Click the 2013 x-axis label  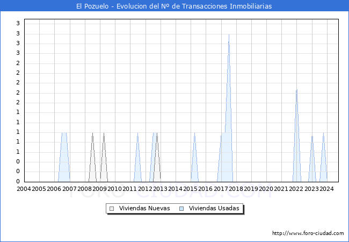[160, 189]
